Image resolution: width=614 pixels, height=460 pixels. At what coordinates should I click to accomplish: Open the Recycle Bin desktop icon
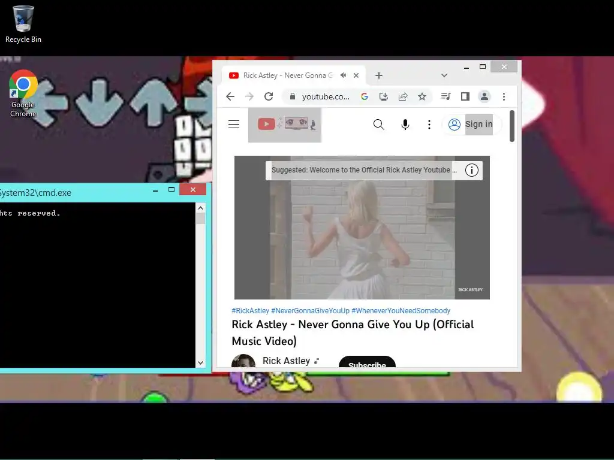23,24
